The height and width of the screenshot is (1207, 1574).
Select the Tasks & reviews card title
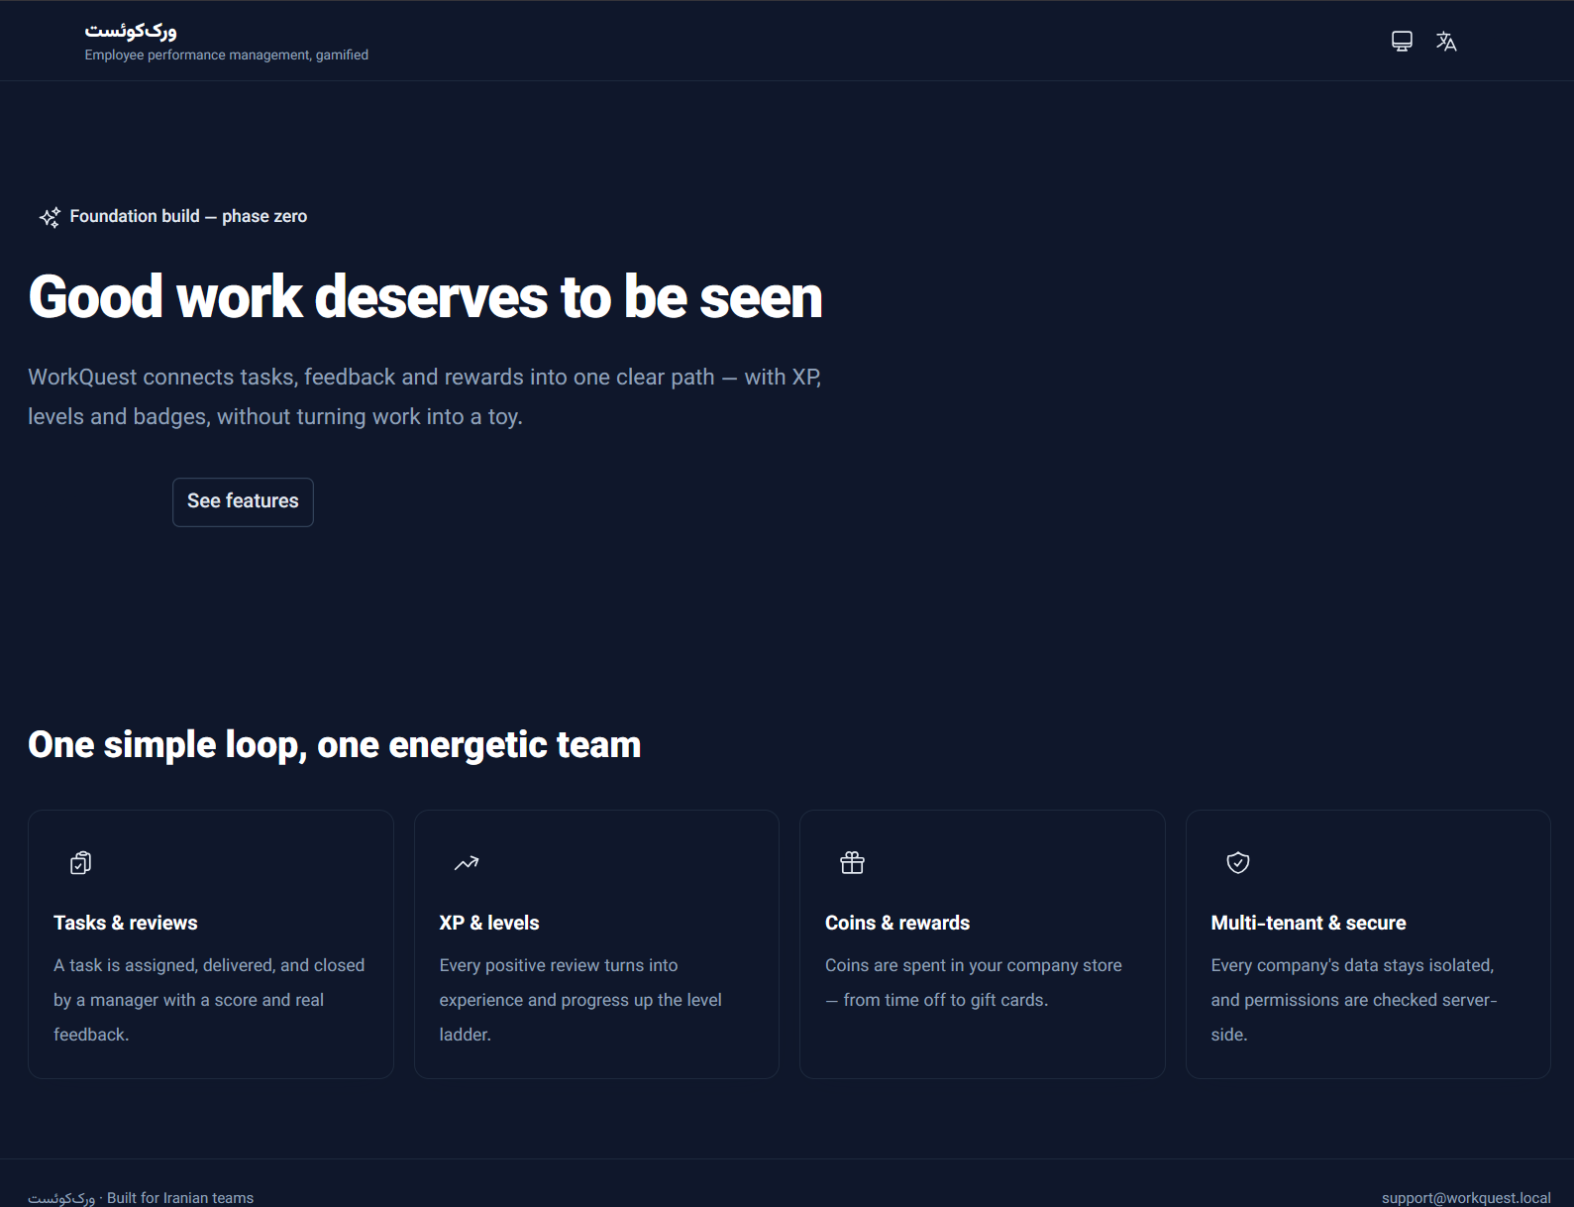(126, 923)
